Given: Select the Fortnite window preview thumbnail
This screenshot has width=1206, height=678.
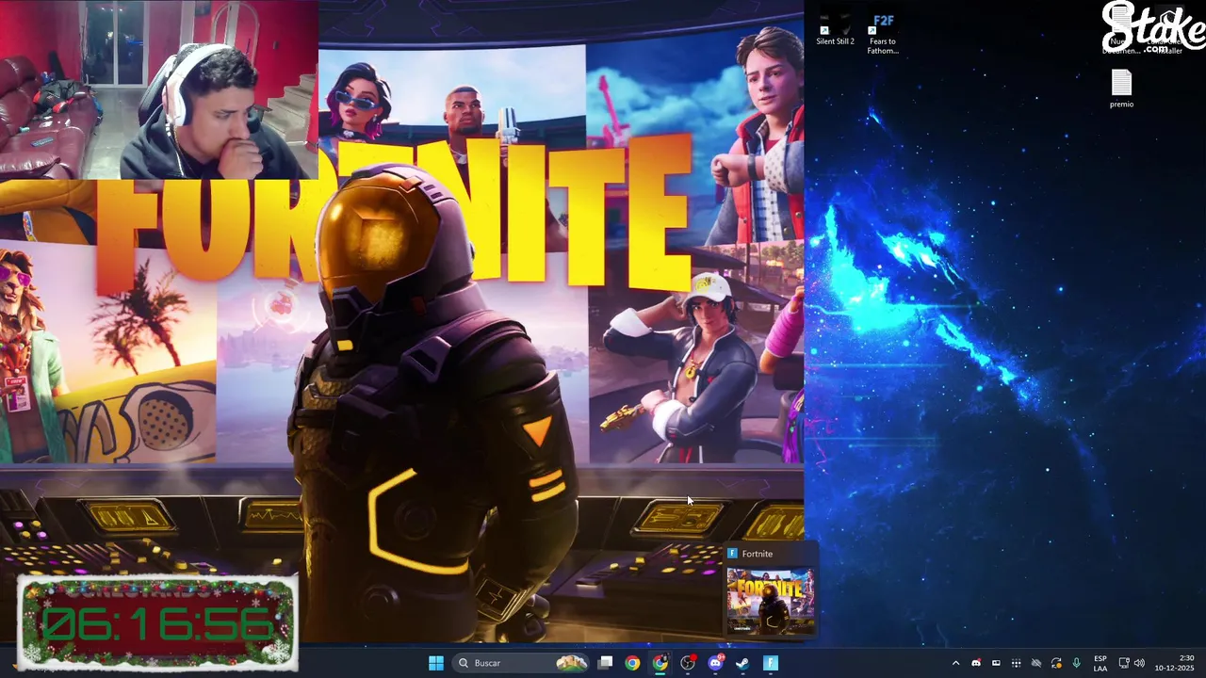Looking at the screenshot, I should coord(771,600).
